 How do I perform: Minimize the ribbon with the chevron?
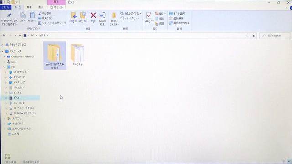[x=287, y=8]
